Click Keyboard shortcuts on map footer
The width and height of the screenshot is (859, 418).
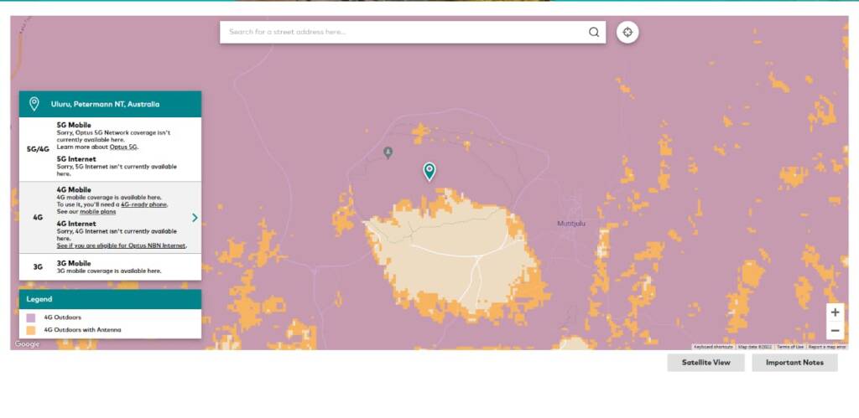coord(713,347)
